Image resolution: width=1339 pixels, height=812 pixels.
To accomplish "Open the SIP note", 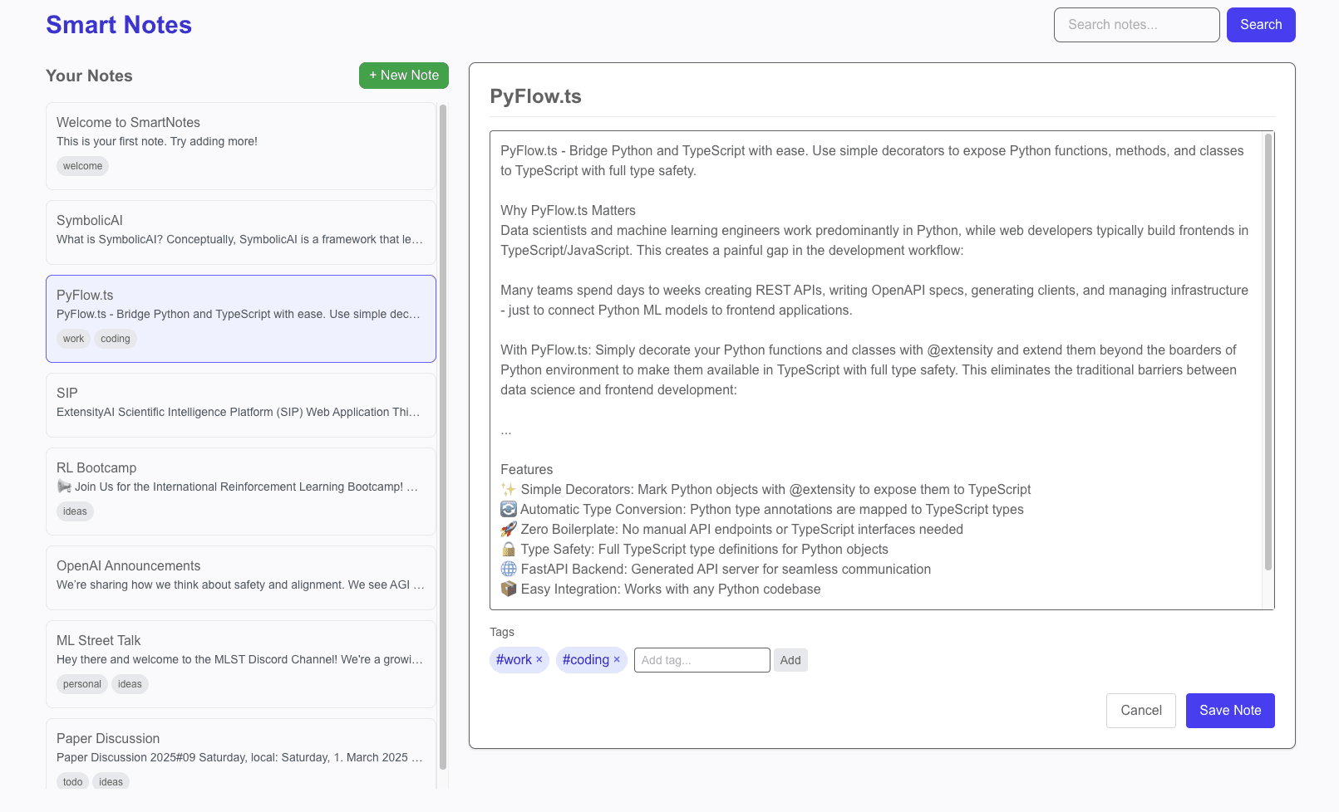I will coord(241,405).
